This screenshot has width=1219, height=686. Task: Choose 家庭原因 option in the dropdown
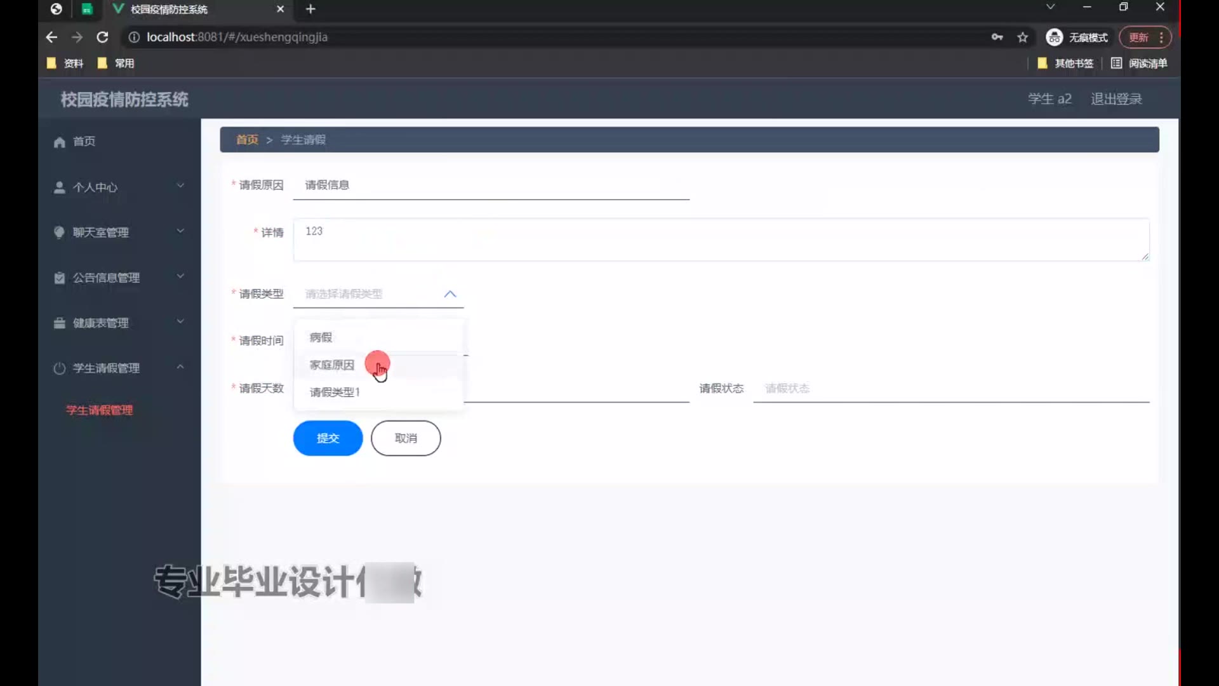point(331,365)
